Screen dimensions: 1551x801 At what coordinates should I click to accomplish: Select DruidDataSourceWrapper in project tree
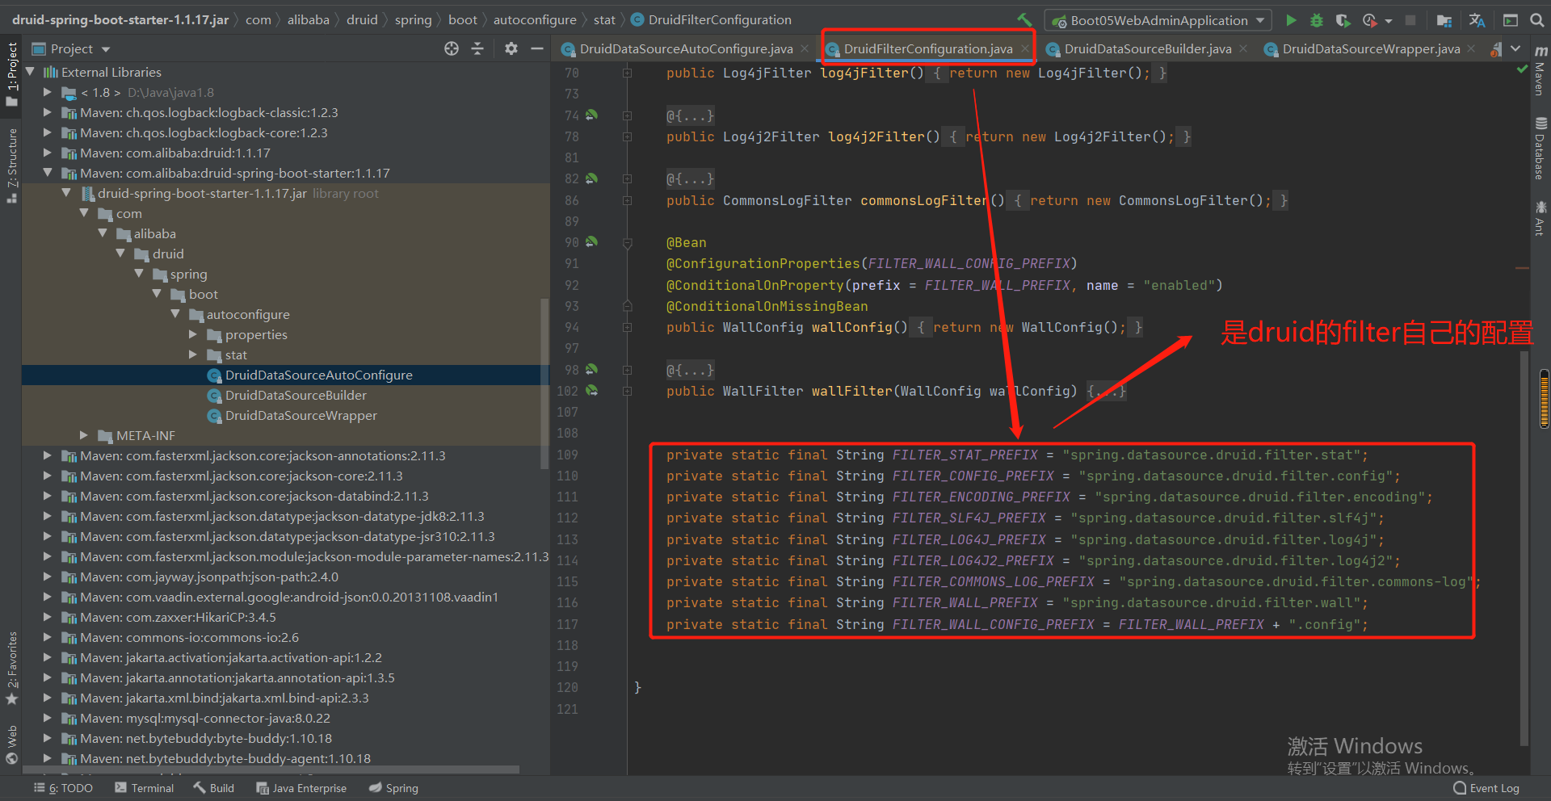(x=301, y=415)
